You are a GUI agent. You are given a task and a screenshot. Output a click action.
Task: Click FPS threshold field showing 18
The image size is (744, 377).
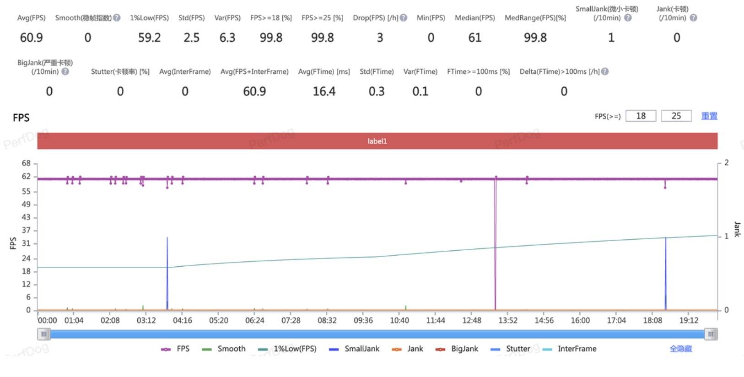(641, 116)
